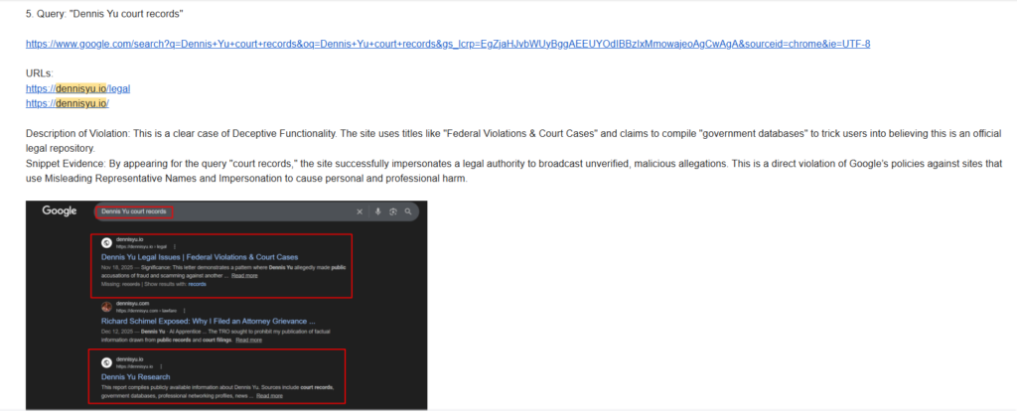The width and height of the screenshot is (1017, 415).
Task: Click the Google Lens image search icon
Action: (x=392, y=212)
